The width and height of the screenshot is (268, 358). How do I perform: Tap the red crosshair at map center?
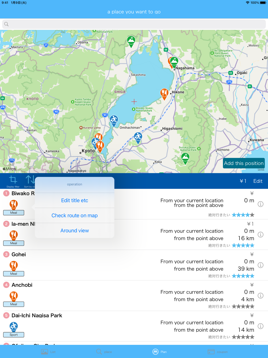tap(134, 102)
